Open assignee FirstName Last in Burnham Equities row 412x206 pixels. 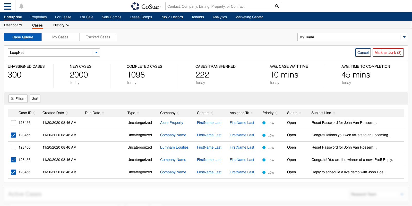tap(242, 147)
